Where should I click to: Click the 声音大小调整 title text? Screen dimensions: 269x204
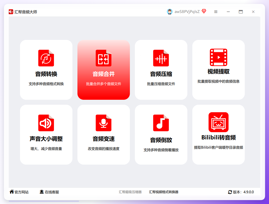[x=46, y=139]
